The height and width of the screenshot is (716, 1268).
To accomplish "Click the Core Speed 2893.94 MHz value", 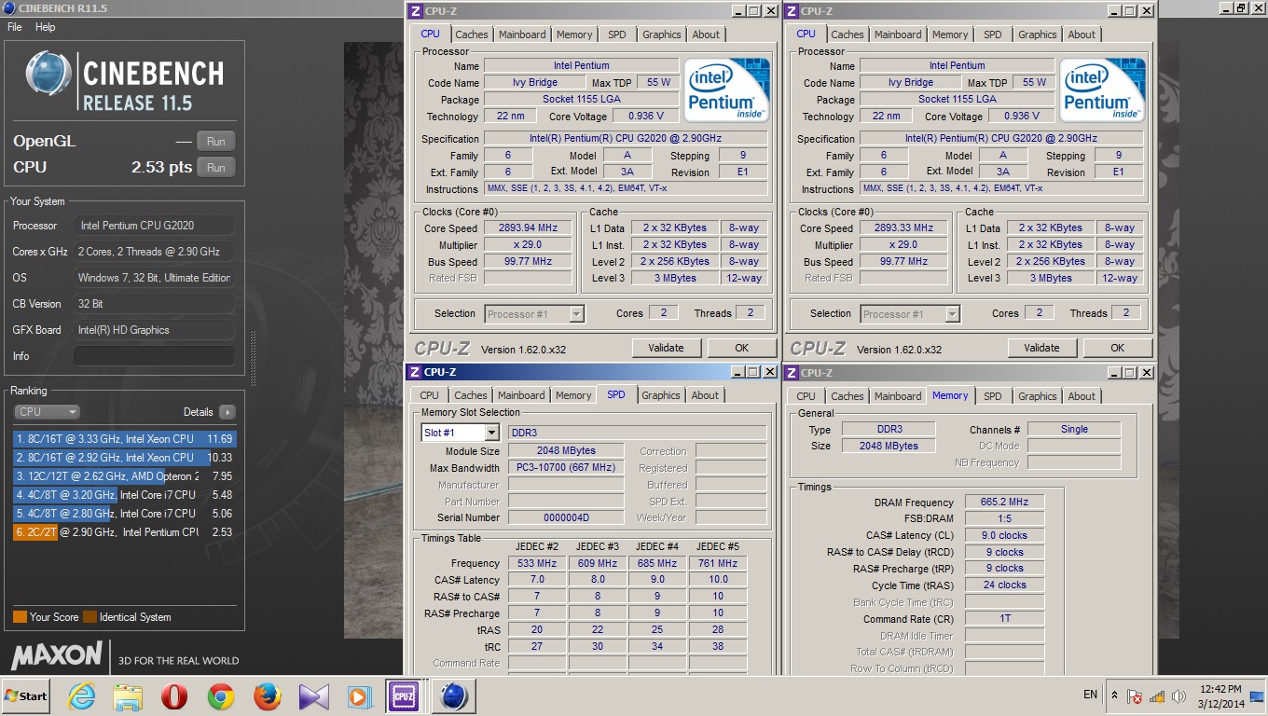I will 529,227.
